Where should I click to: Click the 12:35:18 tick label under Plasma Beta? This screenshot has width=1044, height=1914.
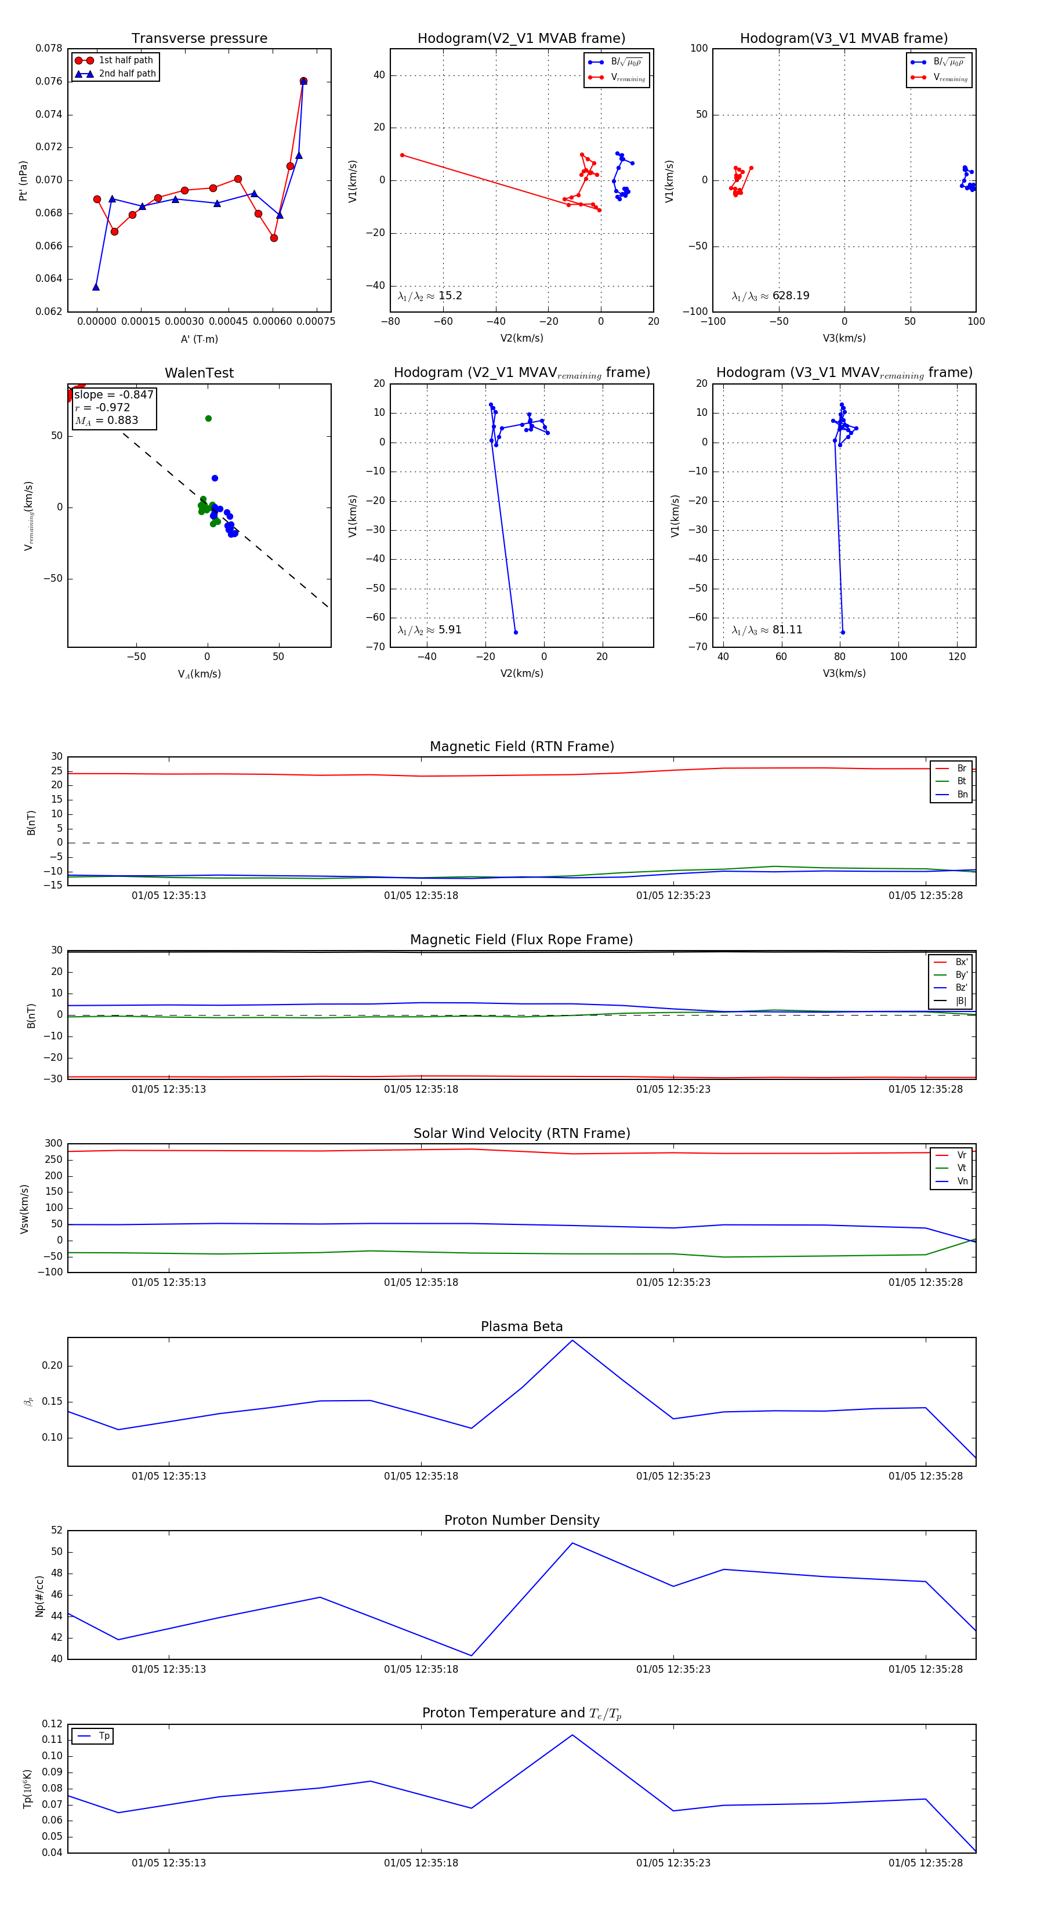pyautogui.click(x=420, y=1476)
